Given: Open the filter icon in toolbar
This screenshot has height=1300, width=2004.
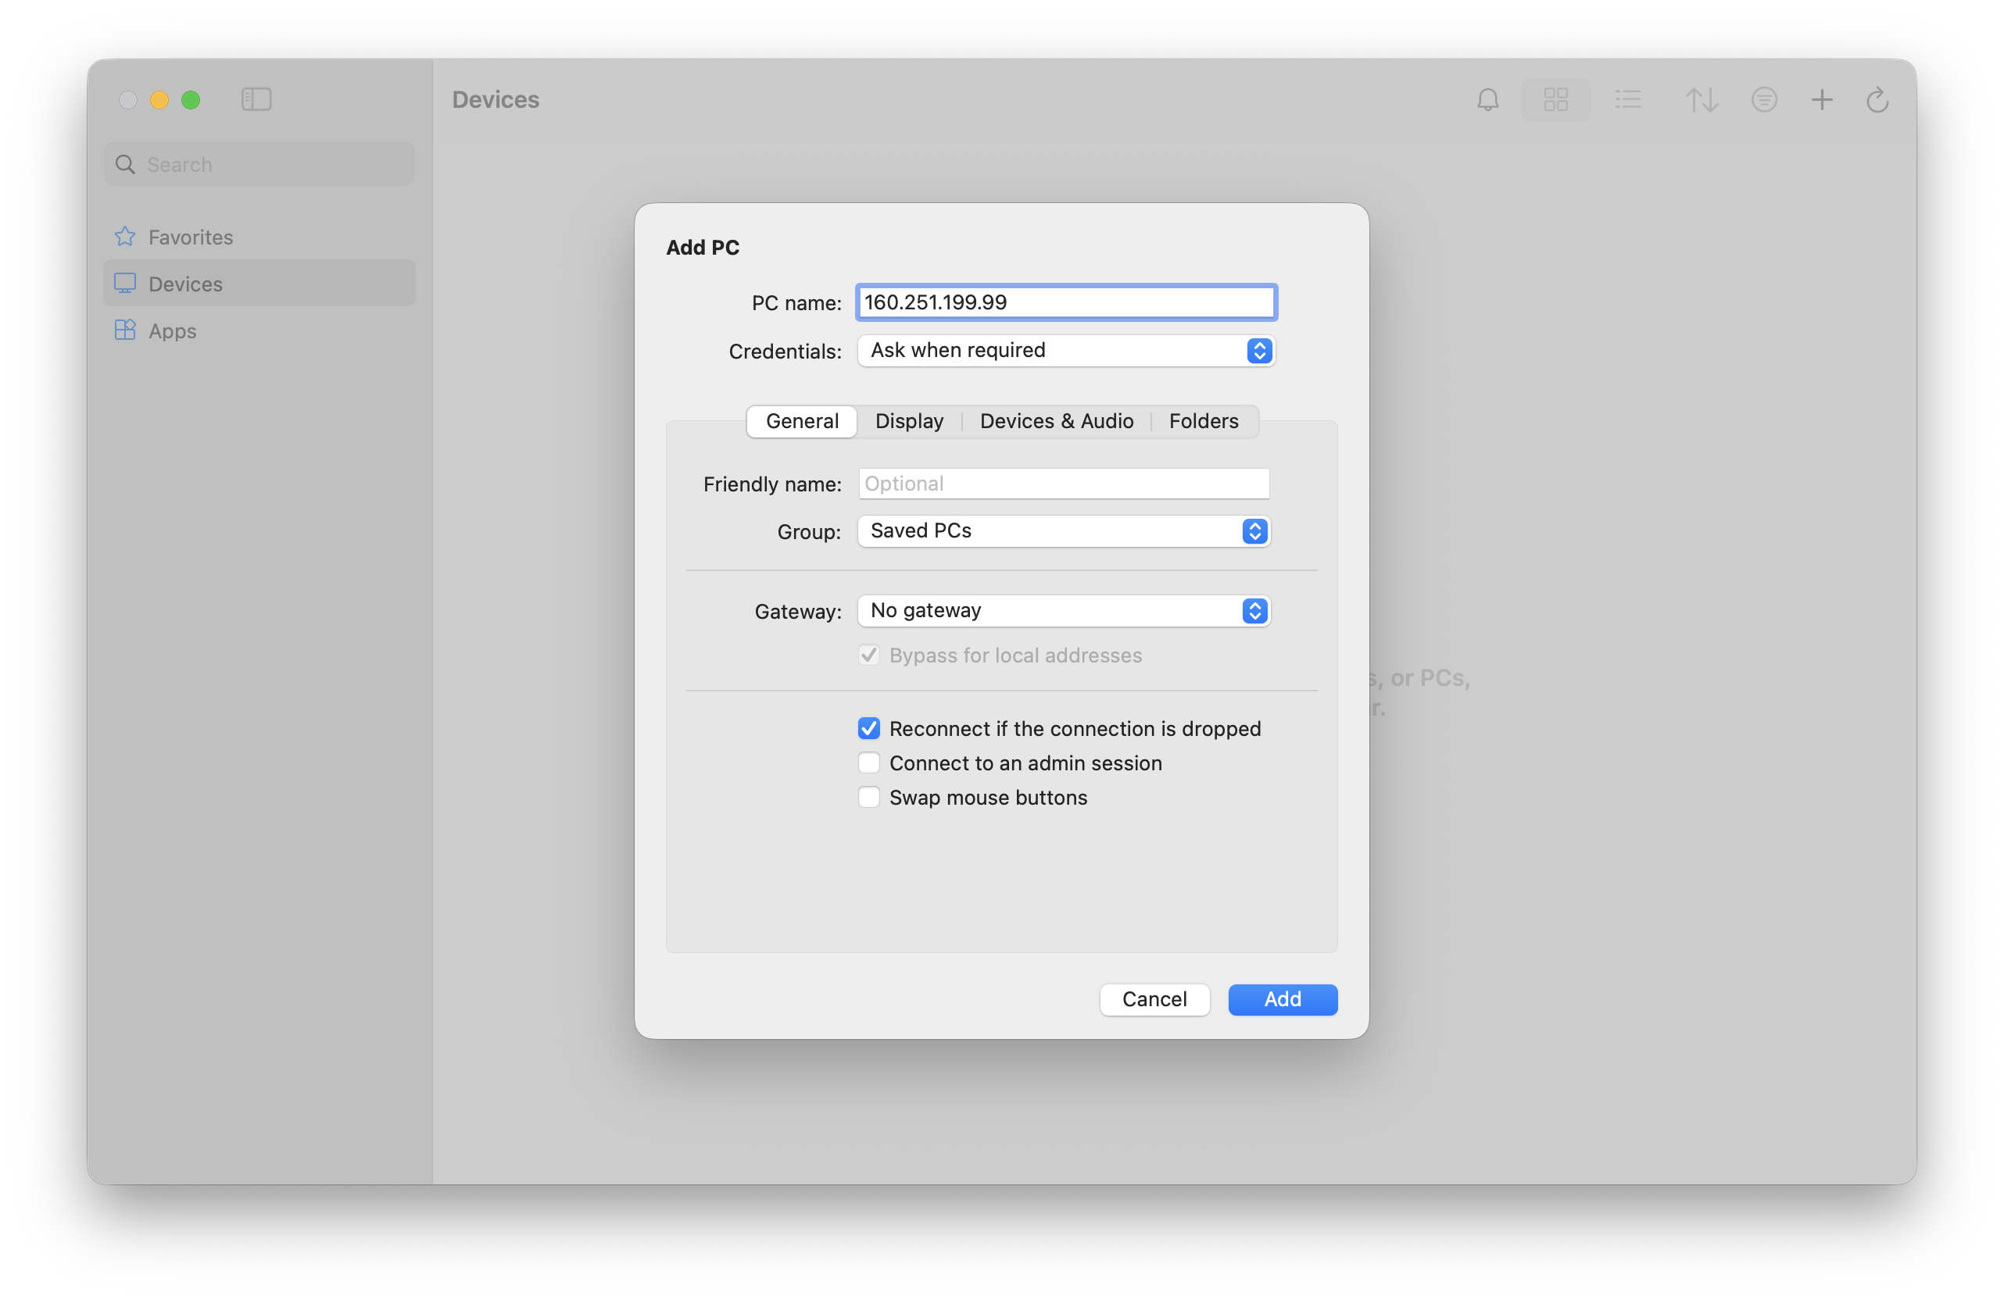Looking at the screenshot, I should [x=1764, y=100].
